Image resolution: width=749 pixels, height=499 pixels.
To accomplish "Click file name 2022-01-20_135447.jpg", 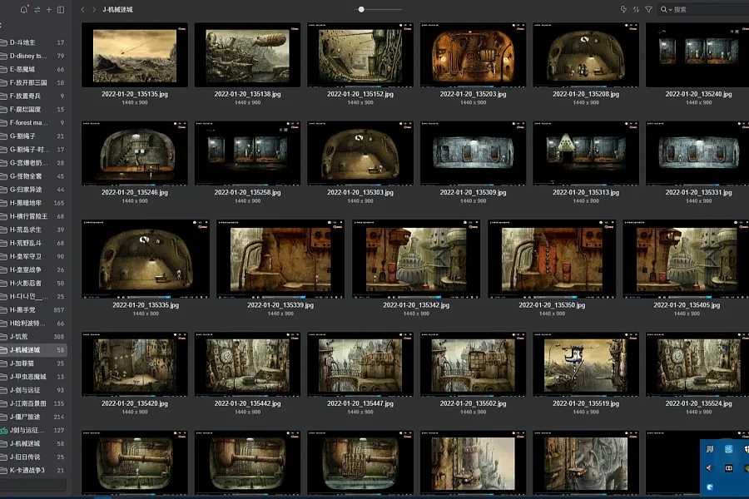I will [360, 403].
